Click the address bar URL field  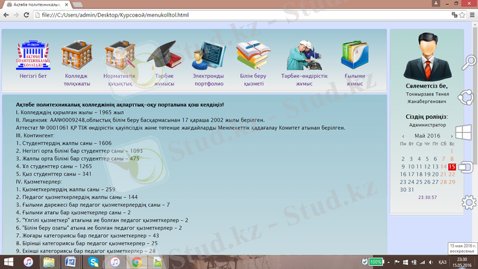[241, 15]
